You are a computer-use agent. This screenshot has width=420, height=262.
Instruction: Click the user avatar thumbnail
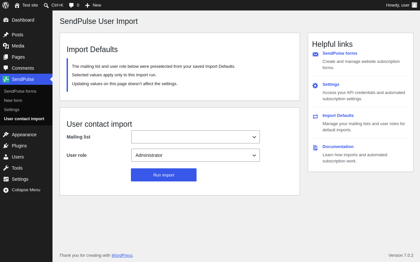coord(414,5)
